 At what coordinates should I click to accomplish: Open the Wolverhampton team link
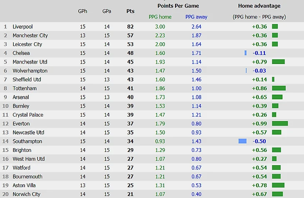click(x=30, y=71)
